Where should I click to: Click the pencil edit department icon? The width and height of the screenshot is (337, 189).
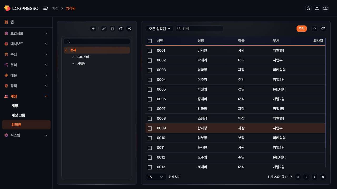click(x=104, y=29)
